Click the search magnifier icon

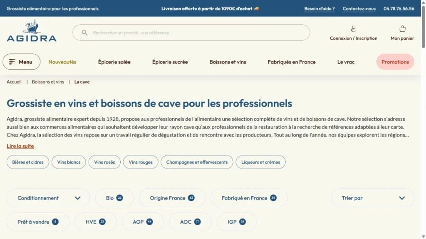[84, 32]
